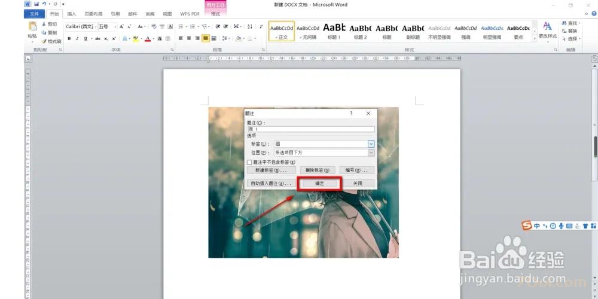Image resolution: width=598 pixels, height=299 pixels.
Task: Open the Select (选择) dropdown
Action: click(571, 38)
